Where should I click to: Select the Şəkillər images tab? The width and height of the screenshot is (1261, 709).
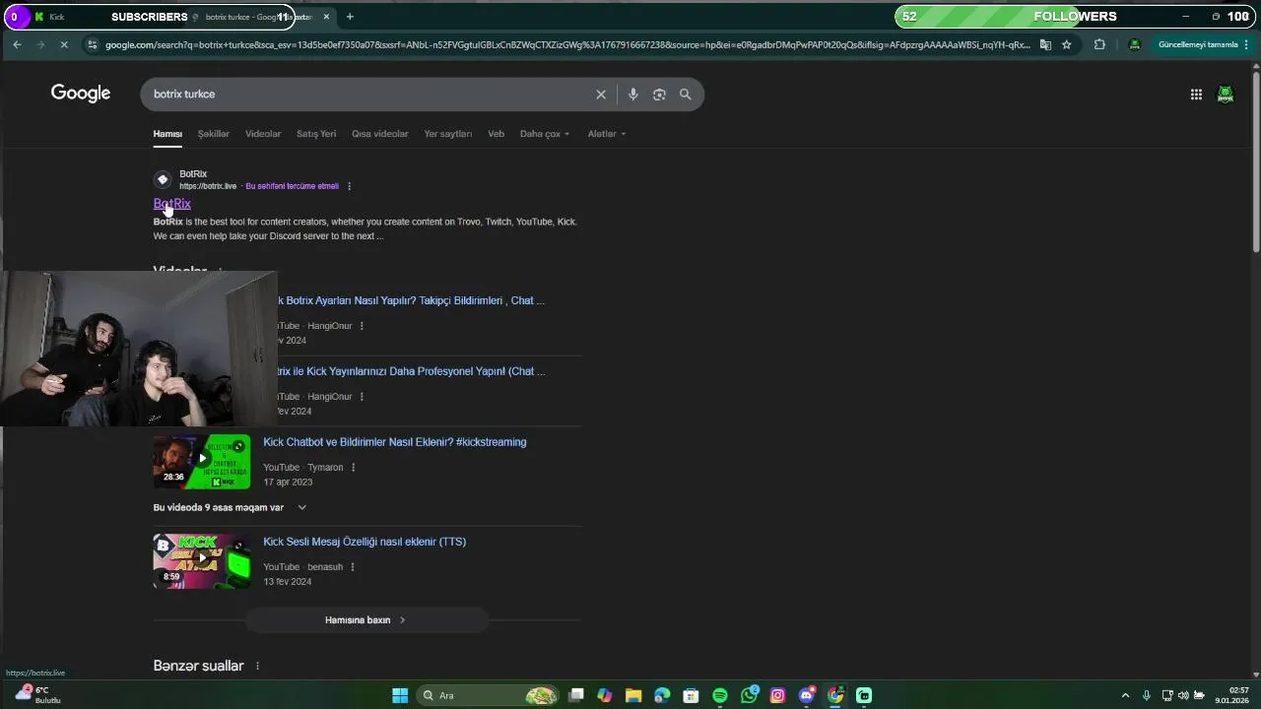pos(214,134)
